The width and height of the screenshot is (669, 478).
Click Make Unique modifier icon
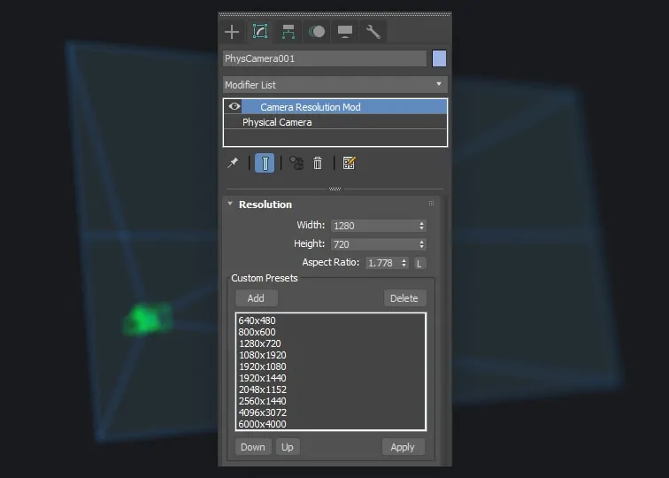[x=296, y=163]
